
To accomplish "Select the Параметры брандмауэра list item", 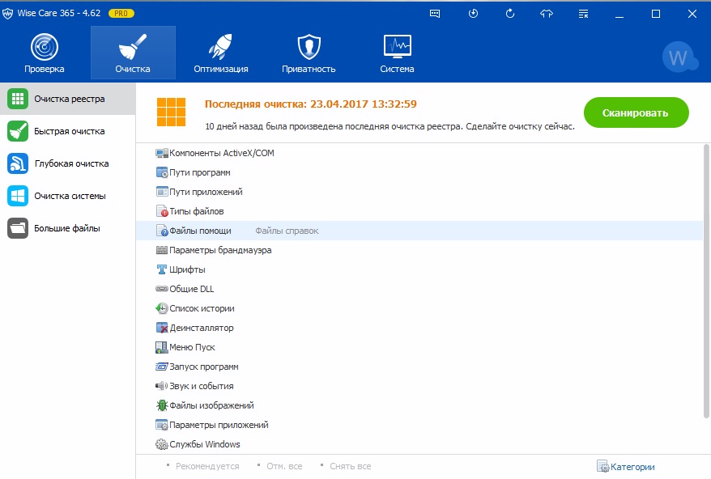I will pos(219,250).
